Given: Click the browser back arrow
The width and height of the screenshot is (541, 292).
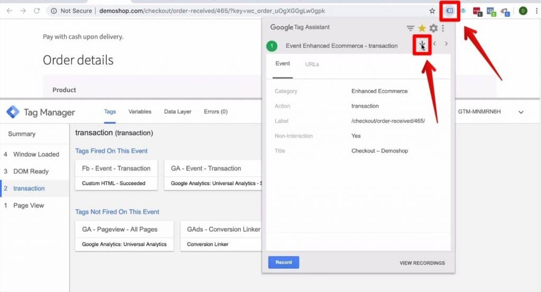Looking at the screenshot, I should [9, 11].
